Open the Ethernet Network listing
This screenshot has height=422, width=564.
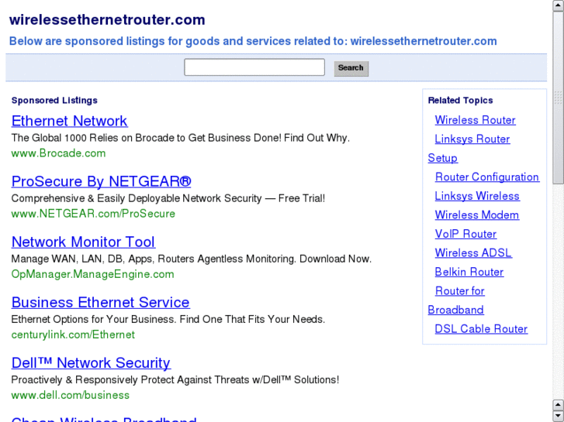(x=69, y=121)
